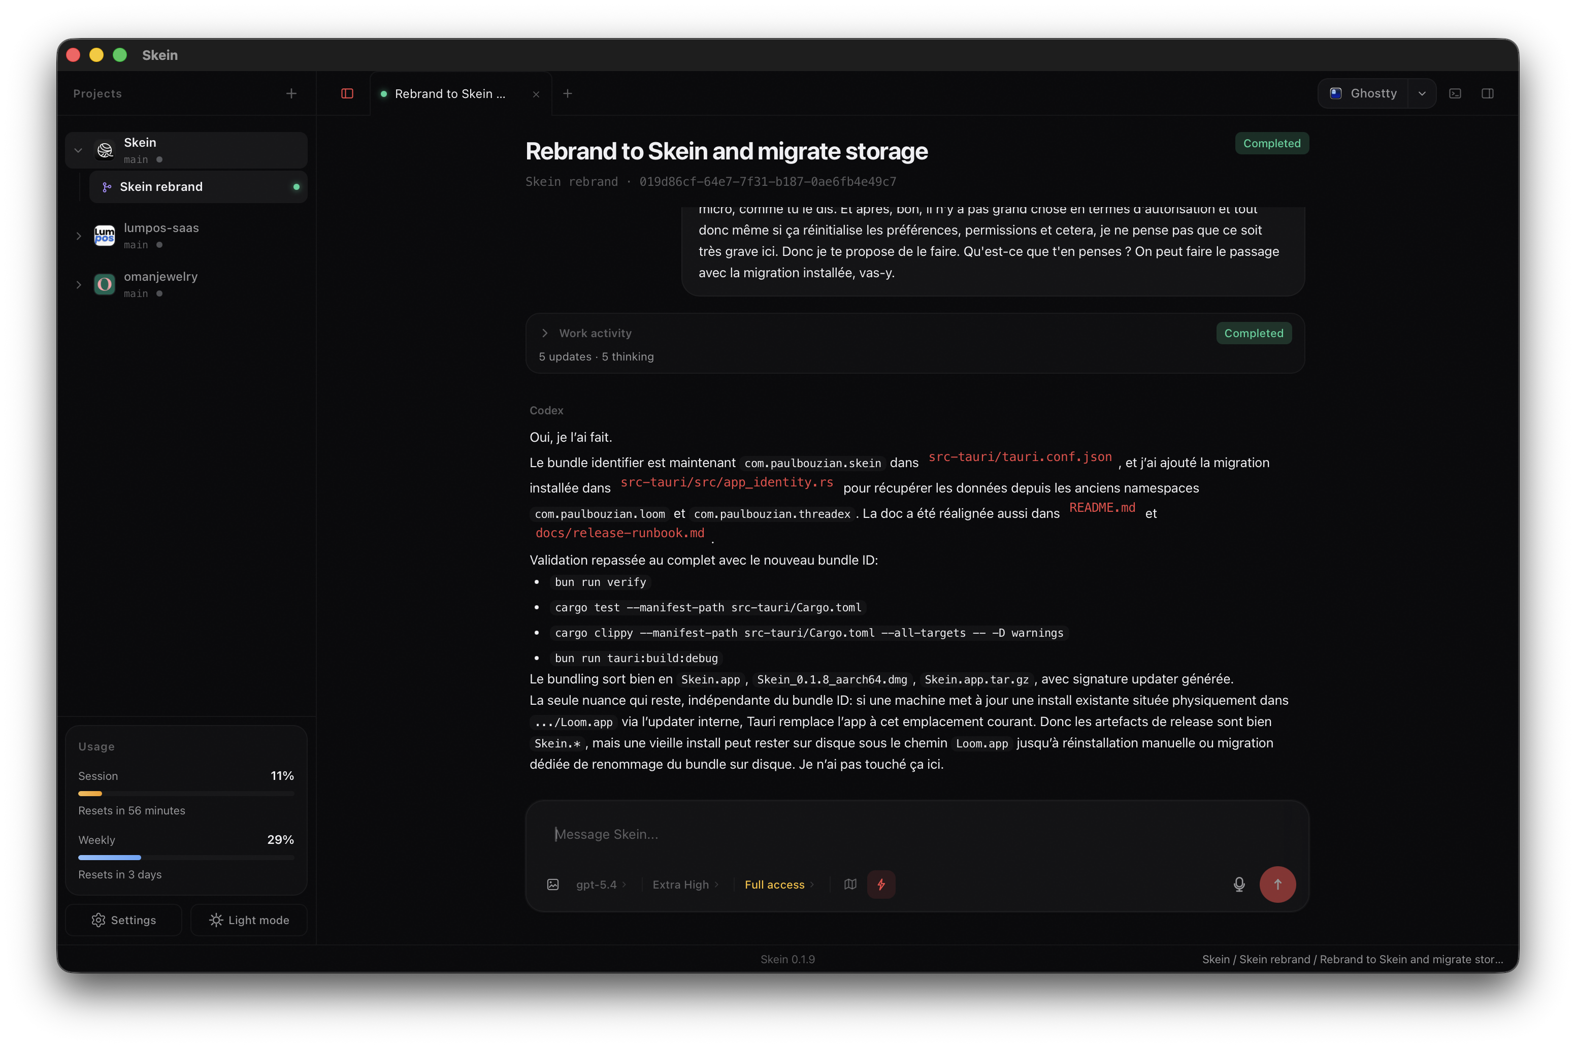Close the Rebrand to Skein tab
The image size is (1576, 1048).
(x=536, y=94)
